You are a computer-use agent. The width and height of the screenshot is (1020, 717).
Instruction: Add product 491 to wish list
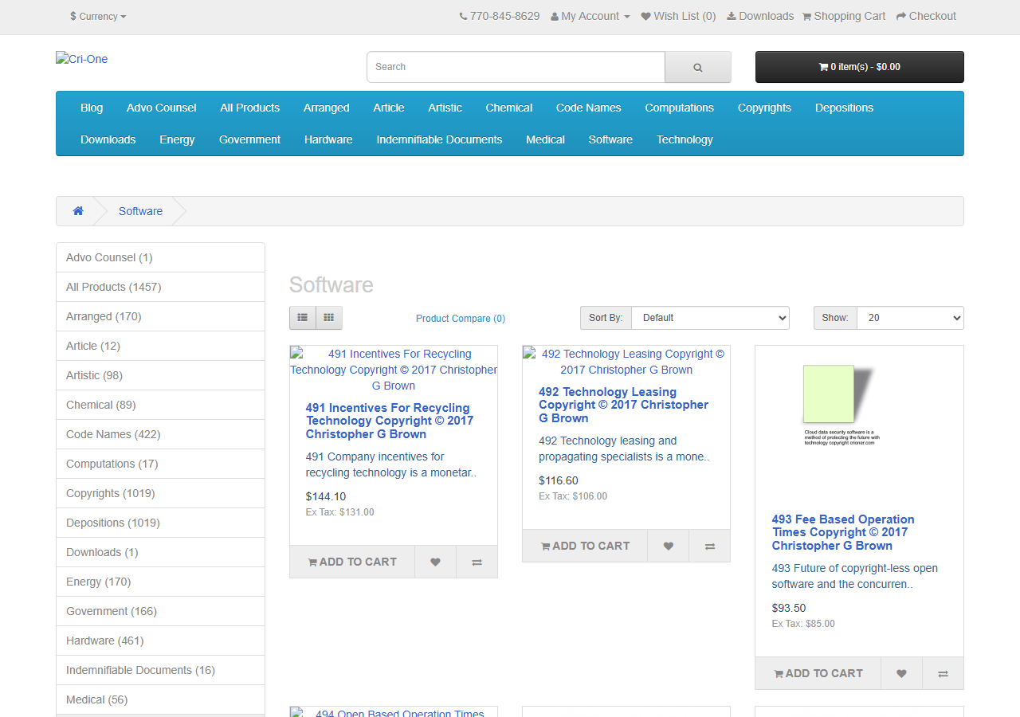[x=435, y=562]
